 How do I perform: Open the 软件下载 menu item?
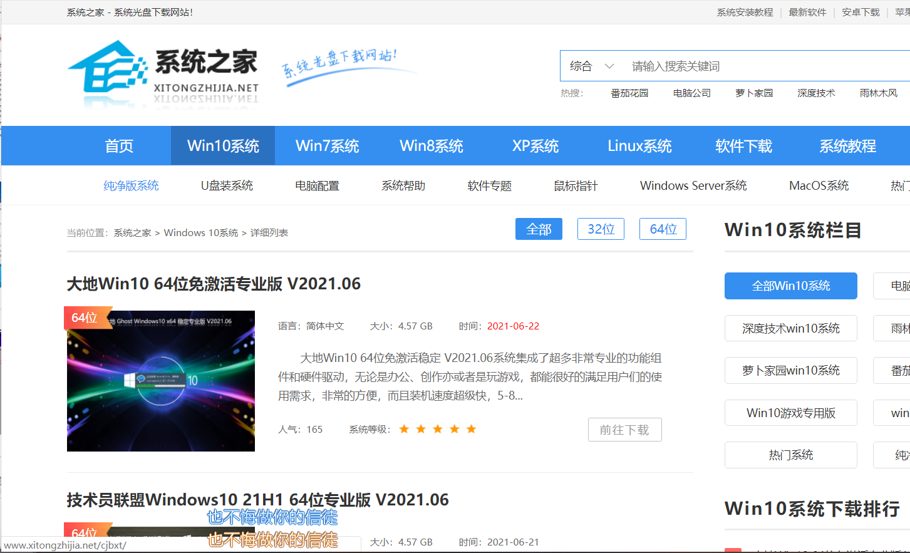point(743,145)
